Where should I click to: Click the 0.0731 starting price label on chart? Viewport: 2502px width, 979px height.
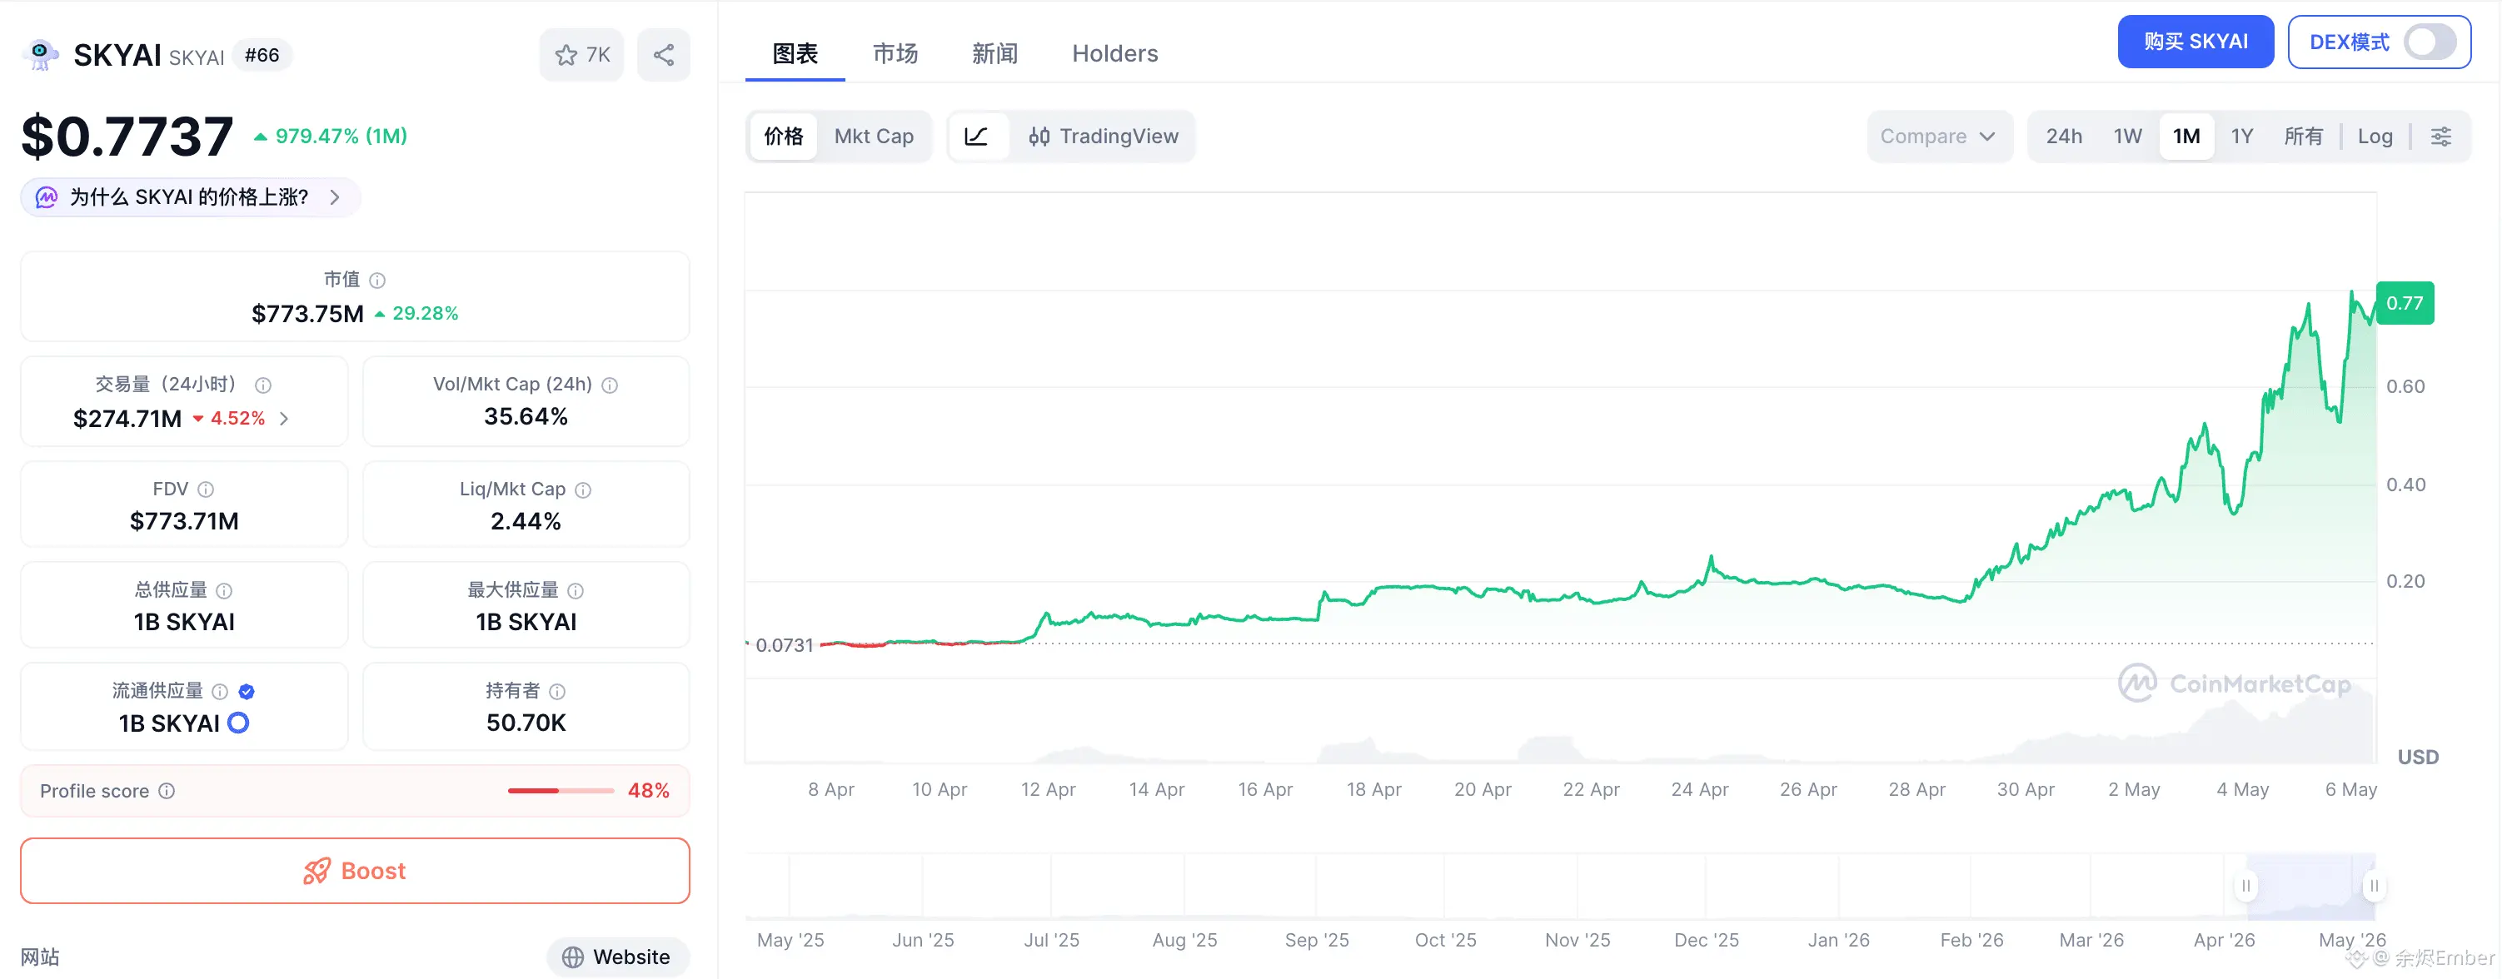click(x=784, y=645)
